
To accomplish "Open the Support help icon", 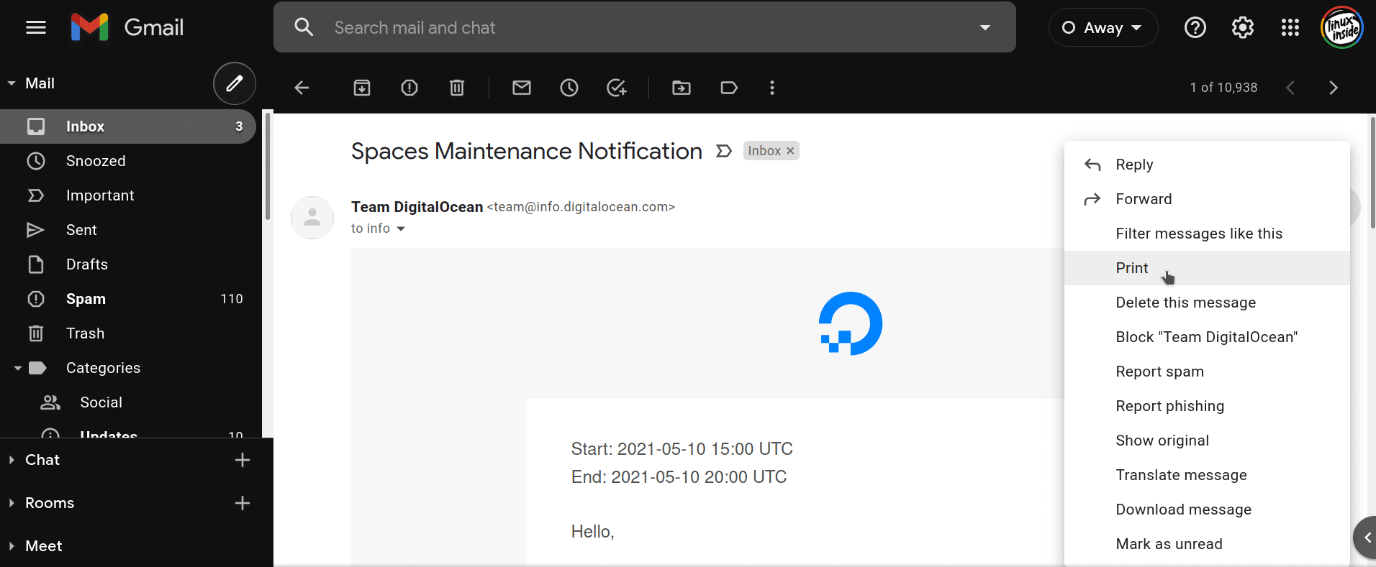I will click(1195, 27).
